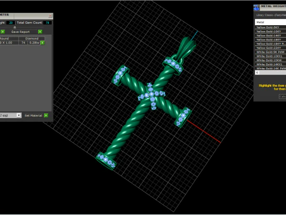Viewport: 286px width, 215px height.
Task: Select the Metal list header
Action: point(271,22)
